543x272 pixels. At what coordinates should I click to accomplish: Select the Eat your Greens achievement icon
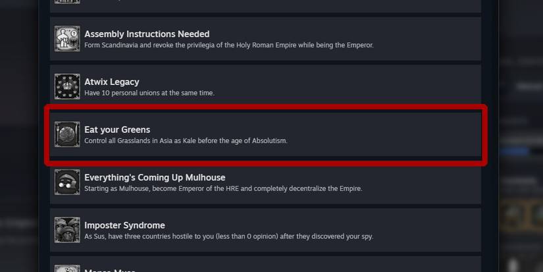(67, 134)
